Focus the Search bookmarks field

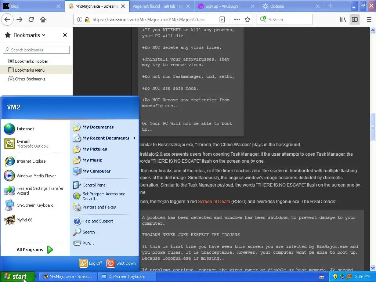[36, 50]
